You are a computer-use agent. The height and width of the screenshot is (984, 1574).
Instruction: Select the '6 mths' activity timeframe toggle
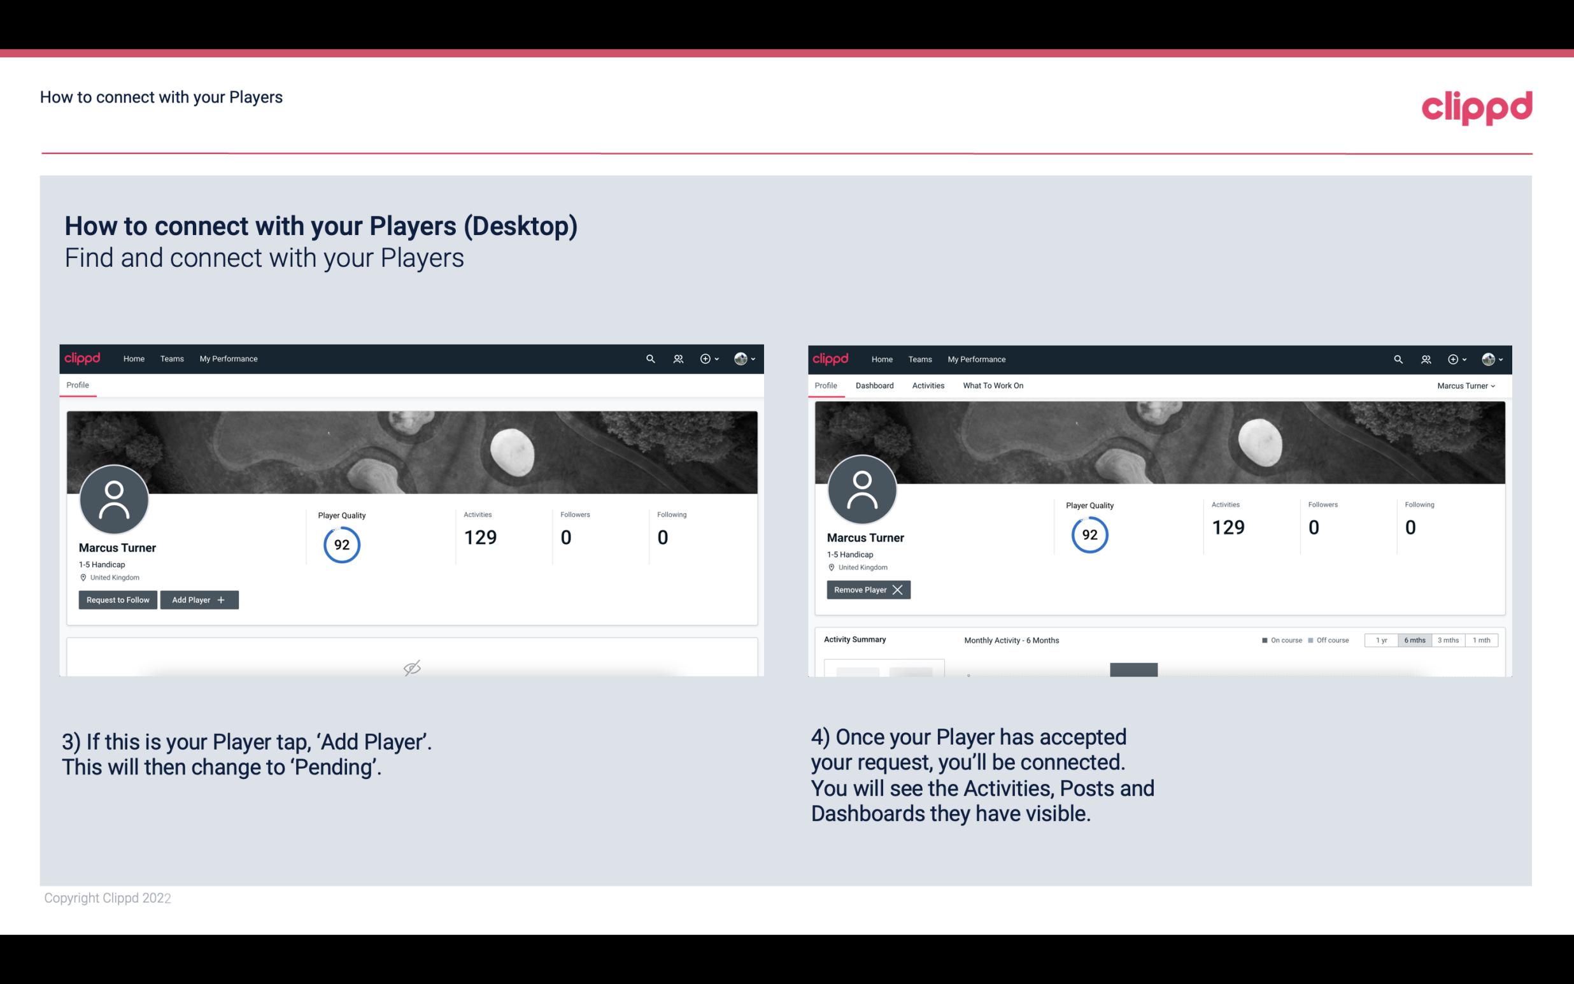click(x=1413, y=639)
